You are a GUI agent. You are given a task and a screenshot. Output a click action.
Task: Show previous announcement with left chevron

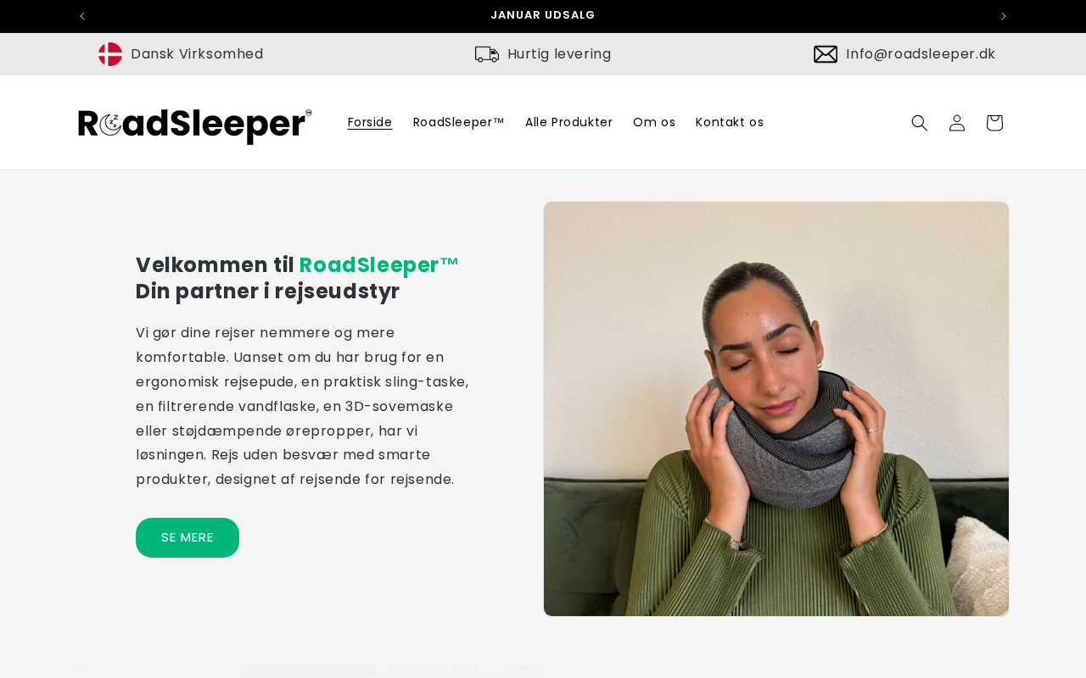pyautogui.click(x=82, y=16)
